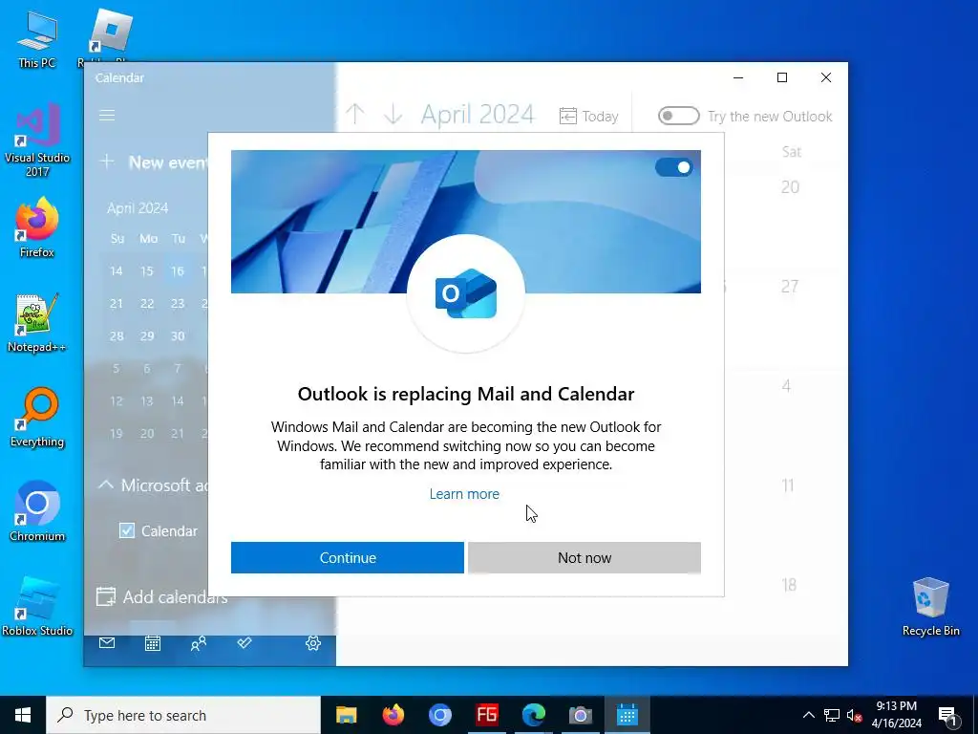This screenshot has height=734, width=978.
Task: Open the Everything desktop shortcut
Action: pos(37,417)
